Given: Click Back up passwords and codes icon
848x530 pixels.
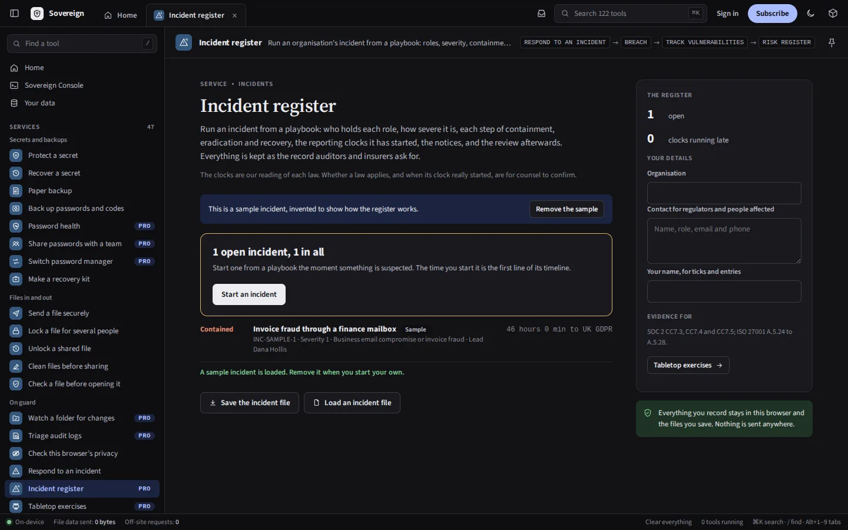Looking at the screenshot, I should (16, 208).
